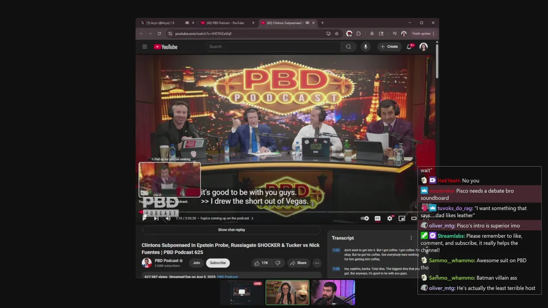The width and height of the screenshot is (548, 308).
Task: Jump to transcript timestamp 1:08
Action: click(x=336, y=269)
